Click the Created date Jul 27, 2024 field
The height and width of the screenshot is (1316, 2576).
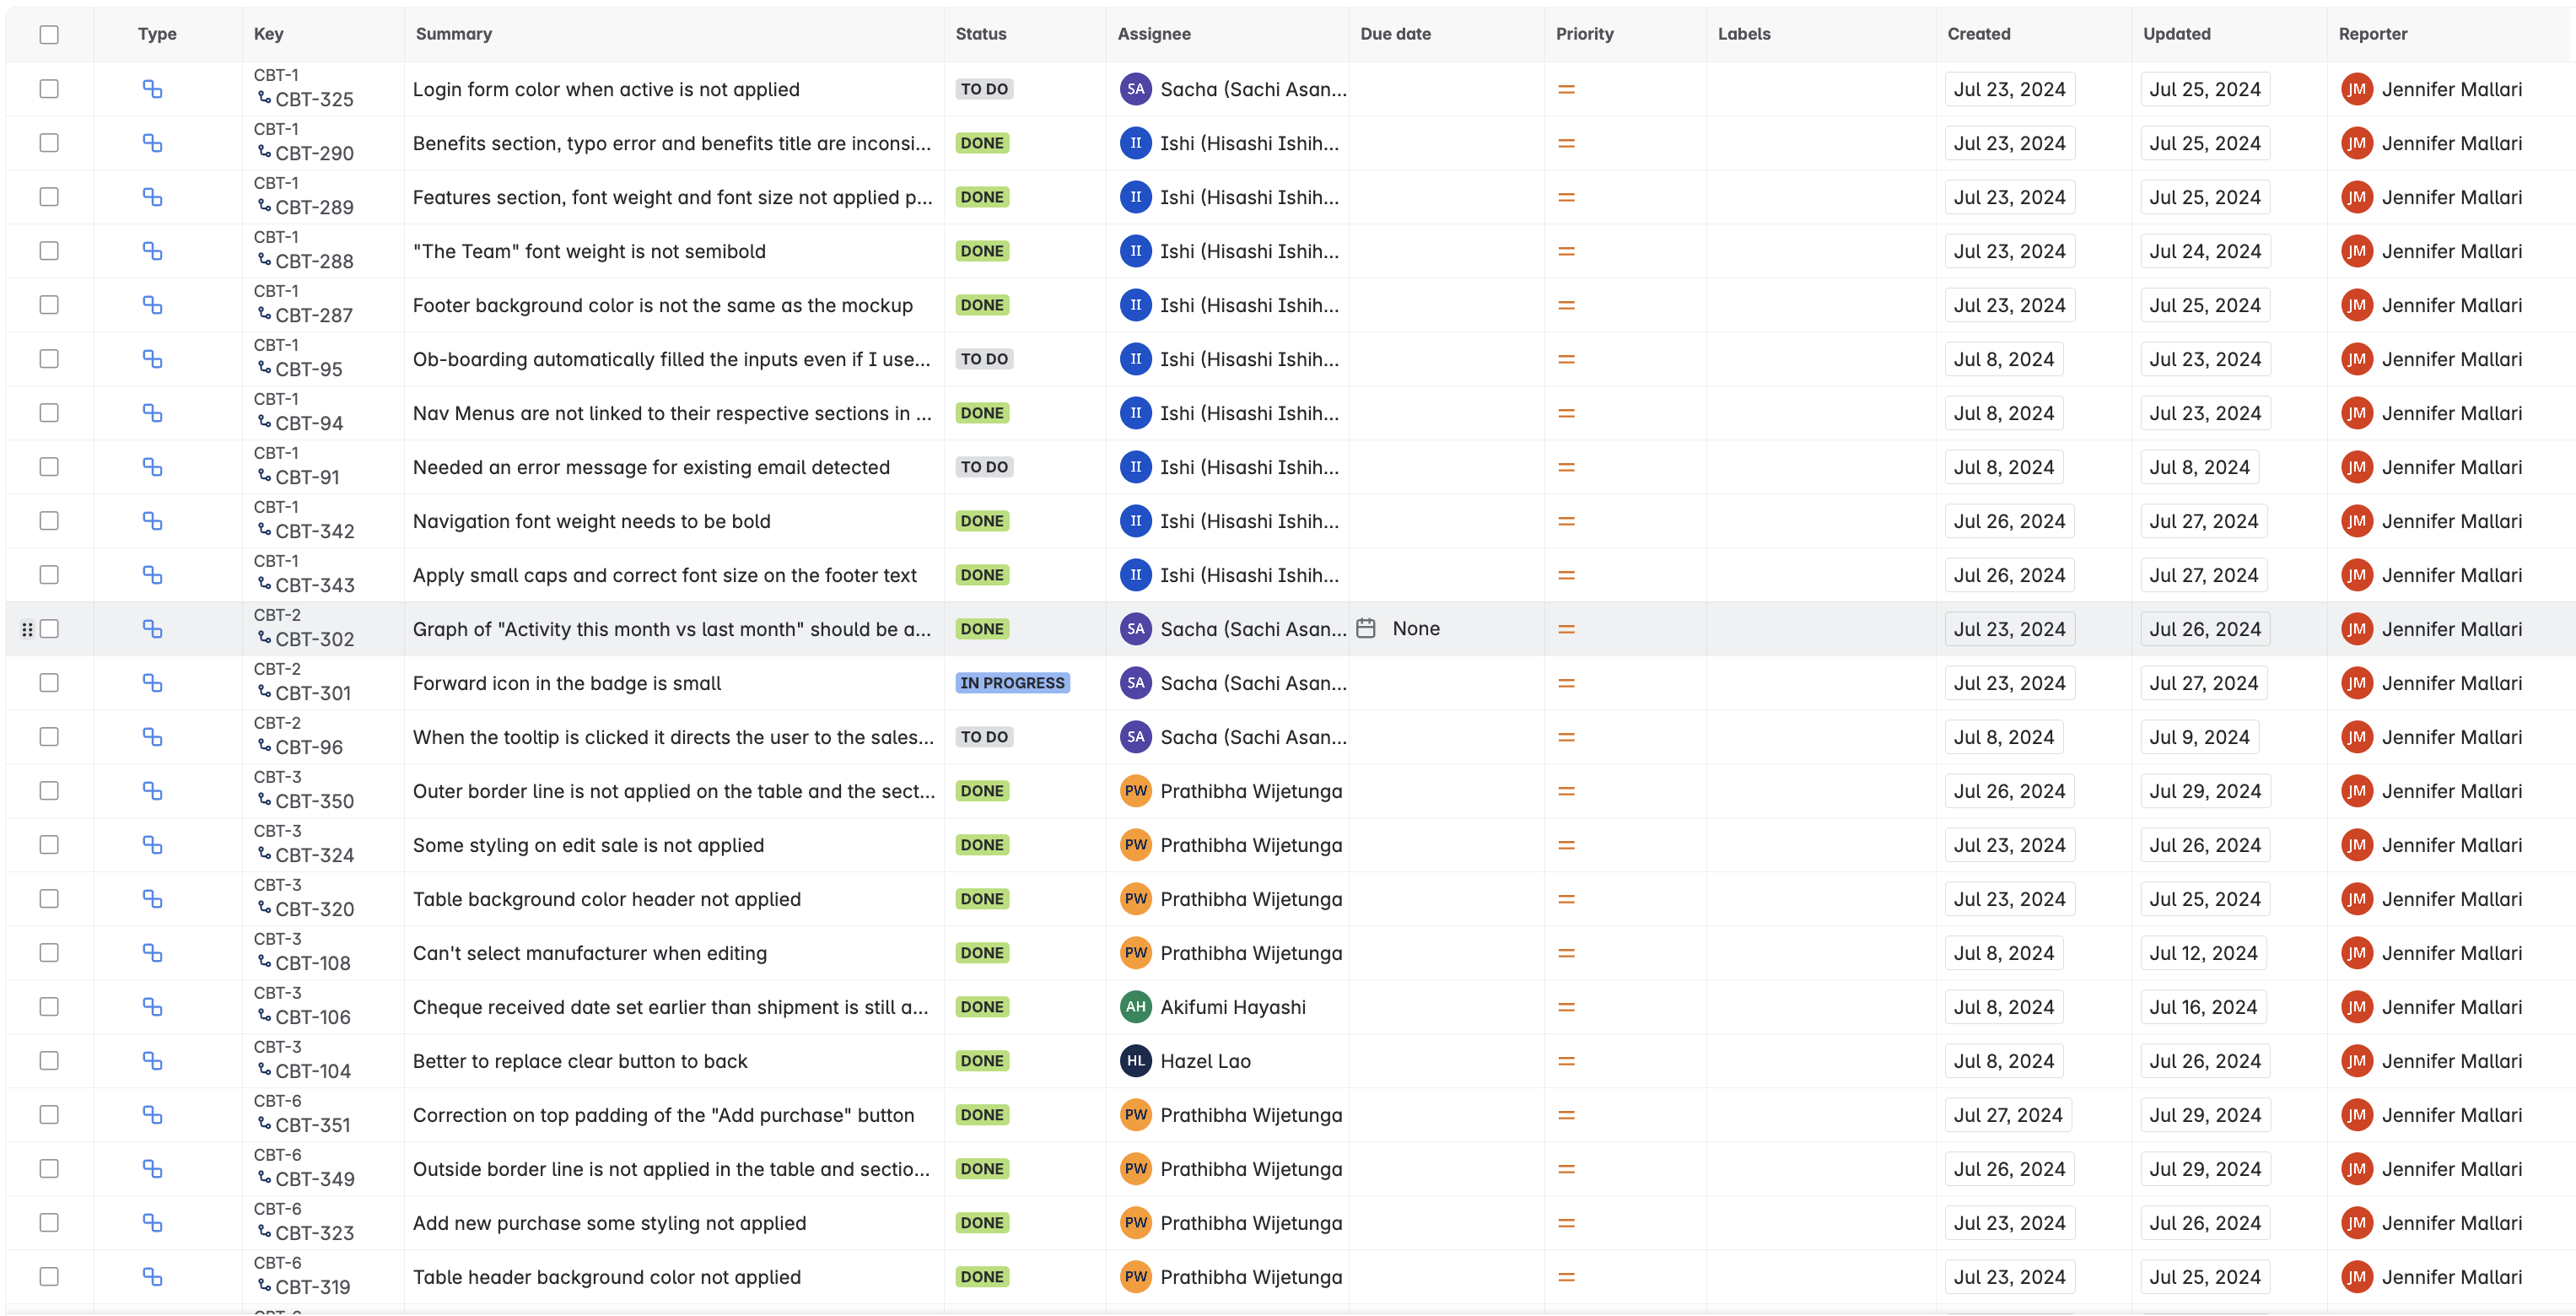(2007, 1115)
